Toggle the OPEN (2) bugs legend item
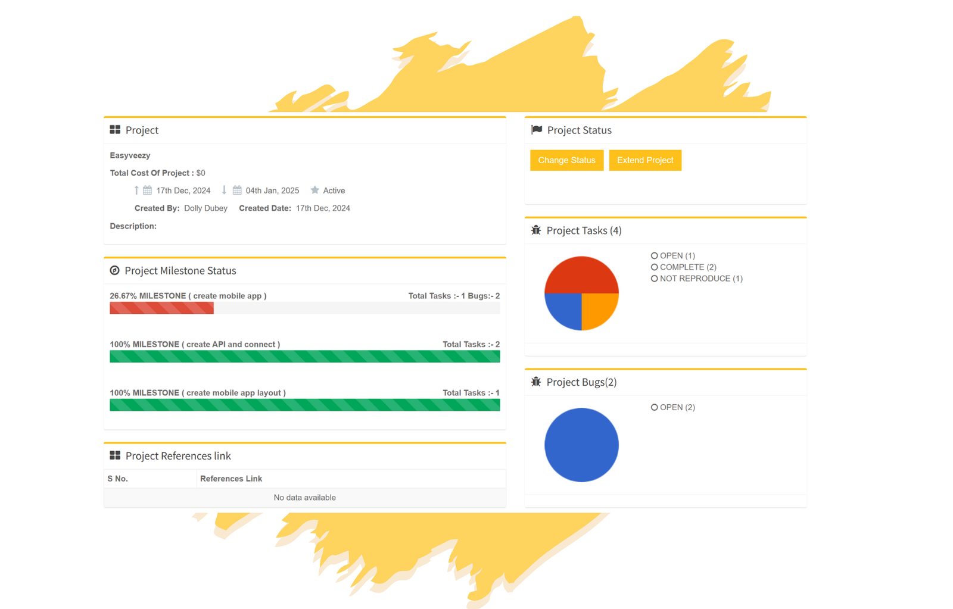 tap(673, 408)
